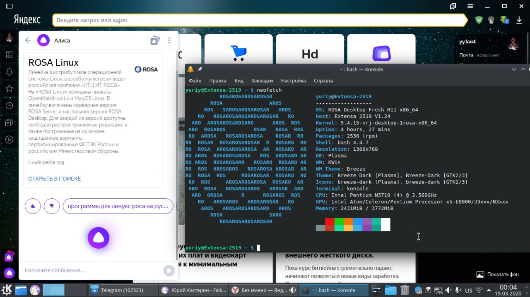This screenshot has width=530, height=297.
Task: Open the Файл menu in Konsole
Action: 195,81
